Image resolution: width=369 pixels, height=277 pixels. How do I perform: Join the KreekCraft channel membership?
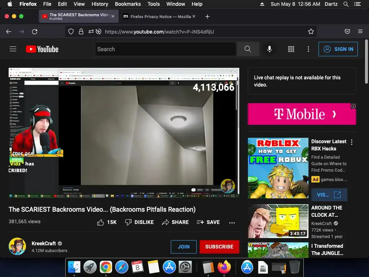click(183, 247)
